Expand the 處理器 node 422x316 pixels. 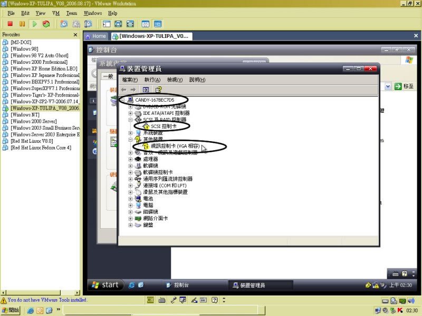130,159
